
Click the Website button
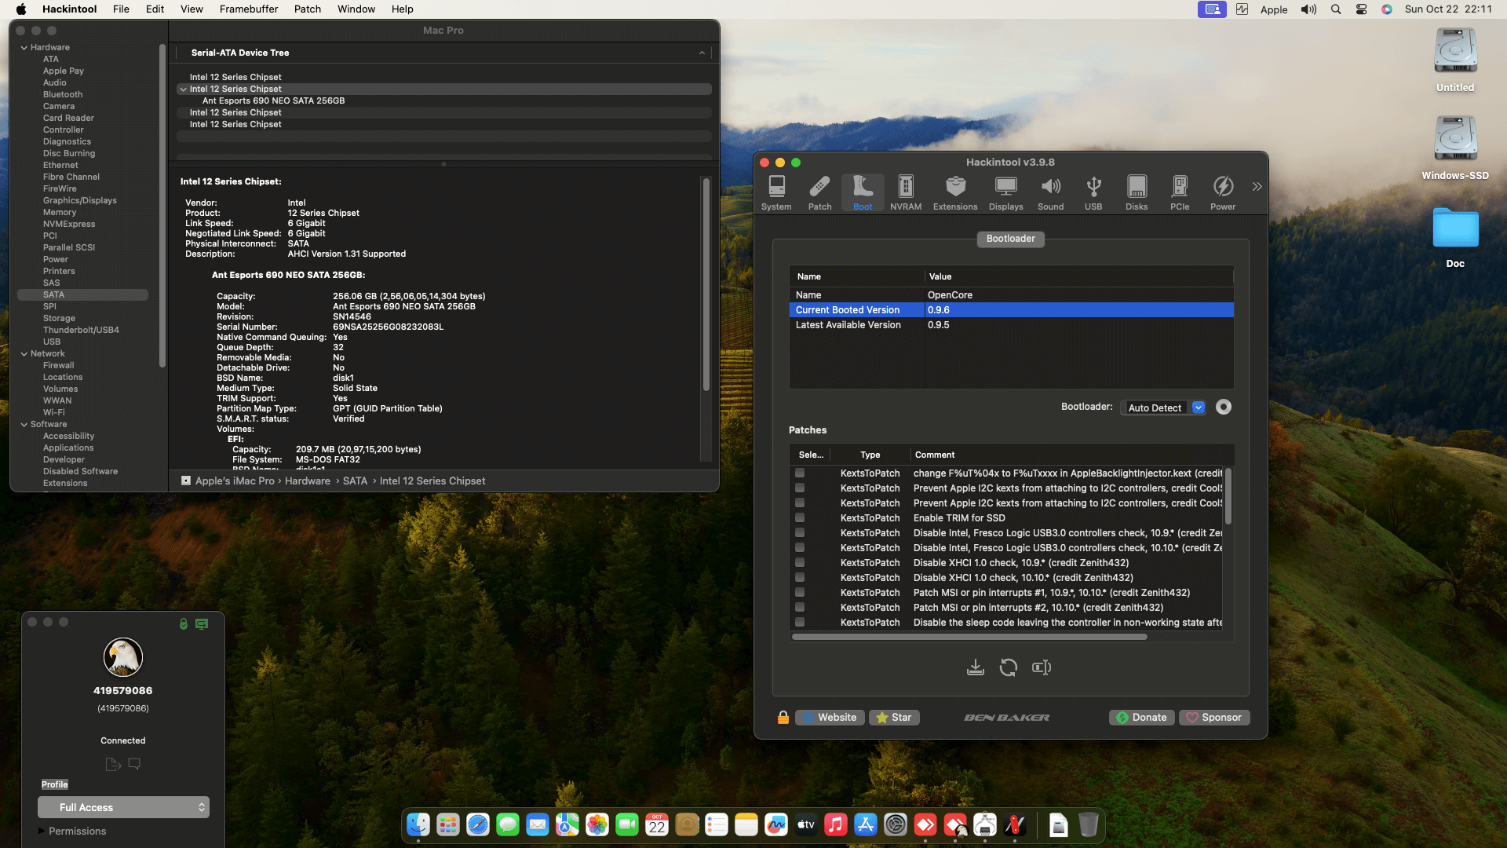[830, 718]
